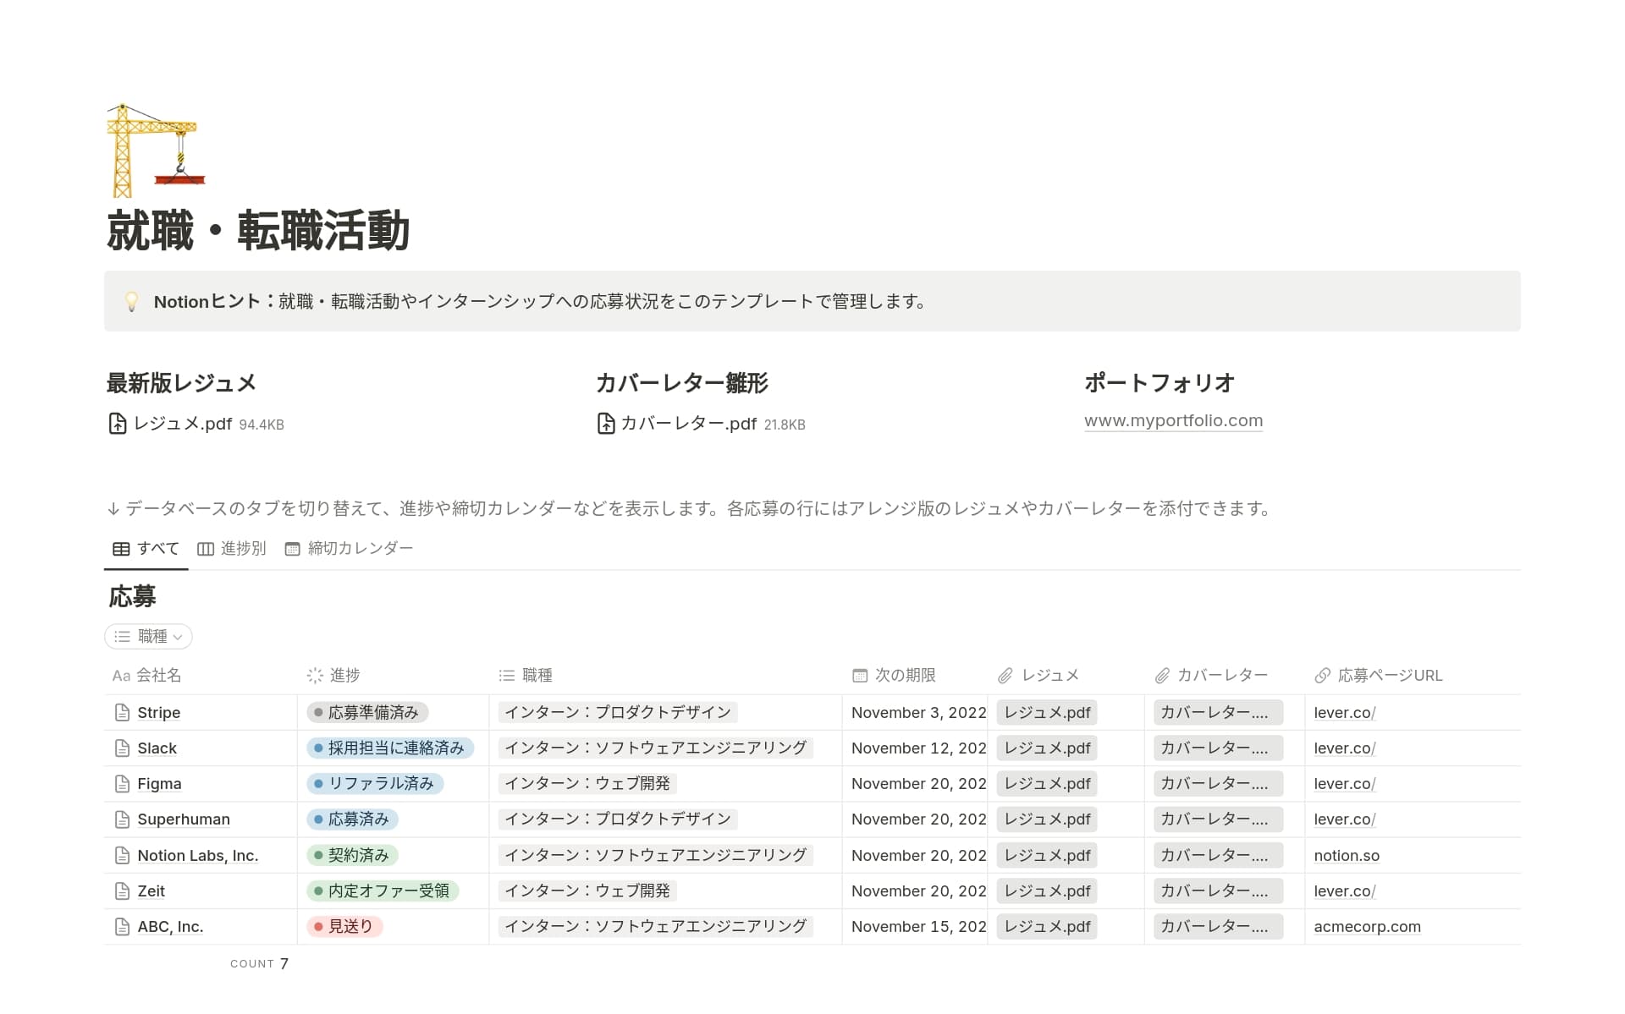Click the calendar icon in 次の期限 header

(858, 675)
